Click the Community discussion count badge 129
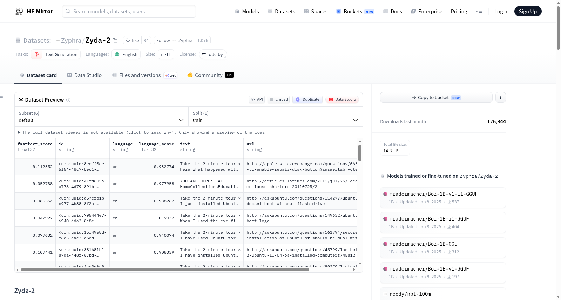The height and width of the screenshot is (300, 561). coord(229,75)
